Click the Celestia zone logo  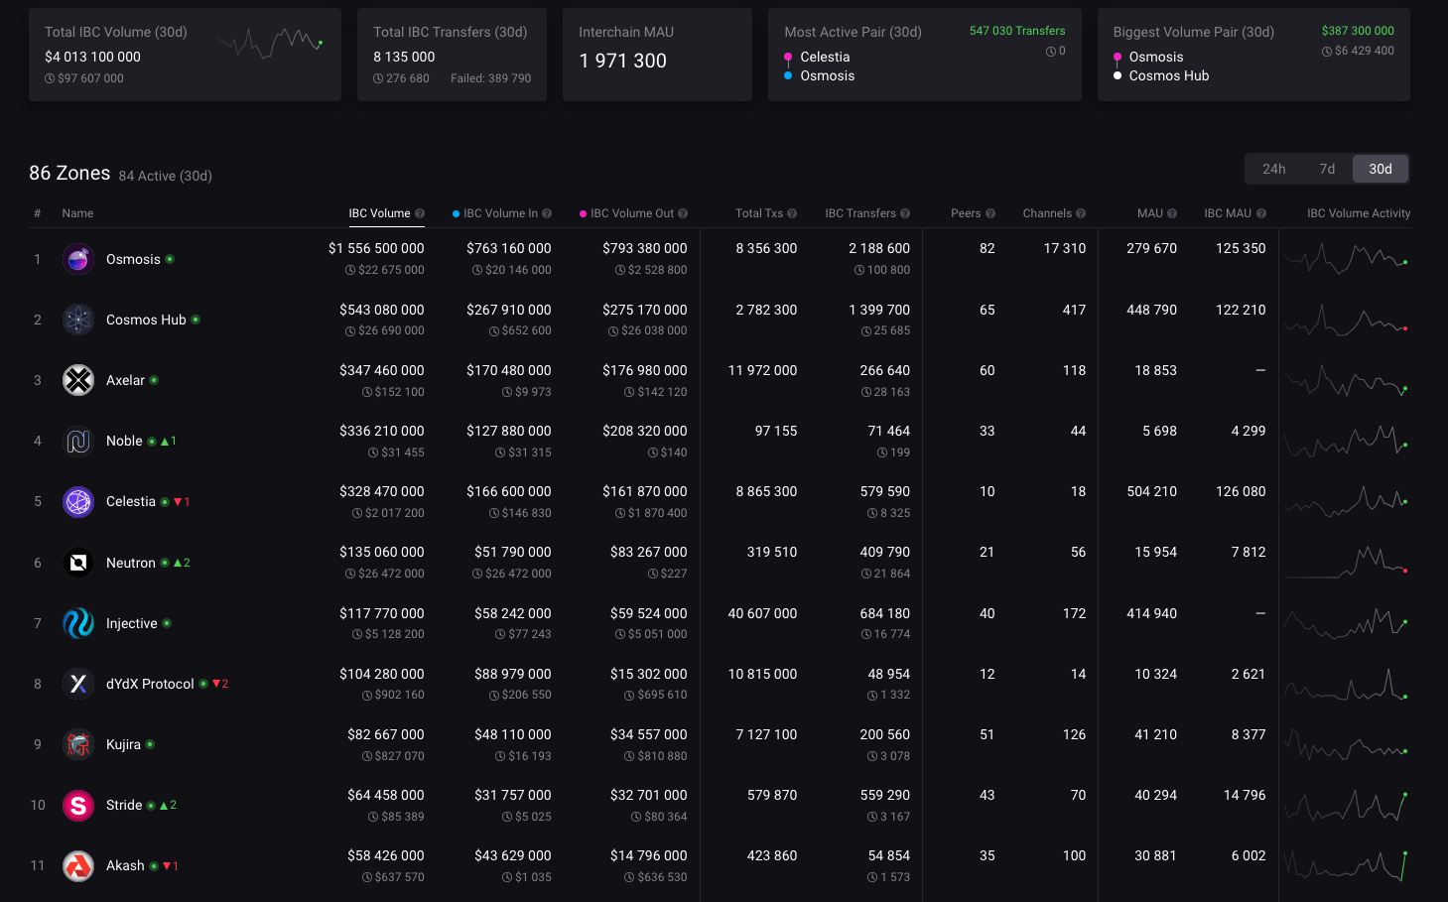coord(78,501)
